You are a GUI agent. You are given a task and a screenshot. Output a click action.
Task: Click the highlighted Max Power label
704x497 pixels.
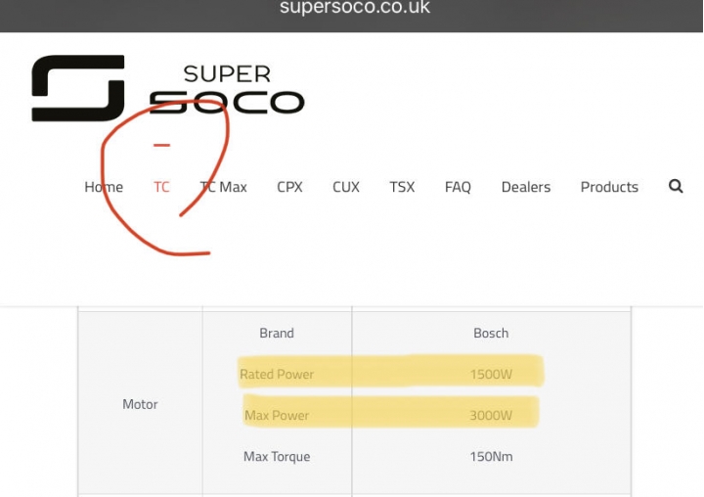[277, 416]
